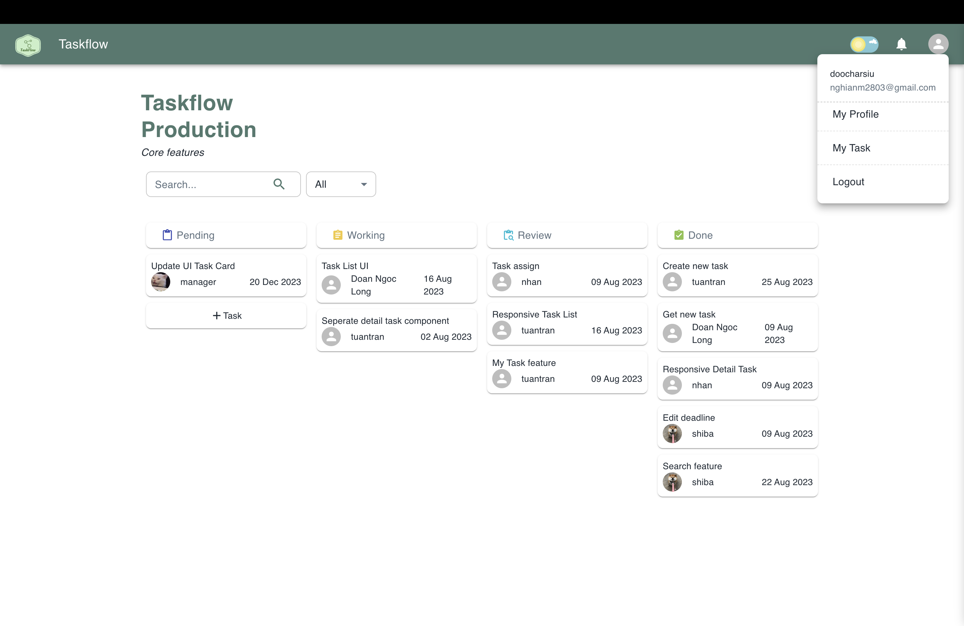Click the Search input field
Screen dimensions: 964x626
click(223, 184)
